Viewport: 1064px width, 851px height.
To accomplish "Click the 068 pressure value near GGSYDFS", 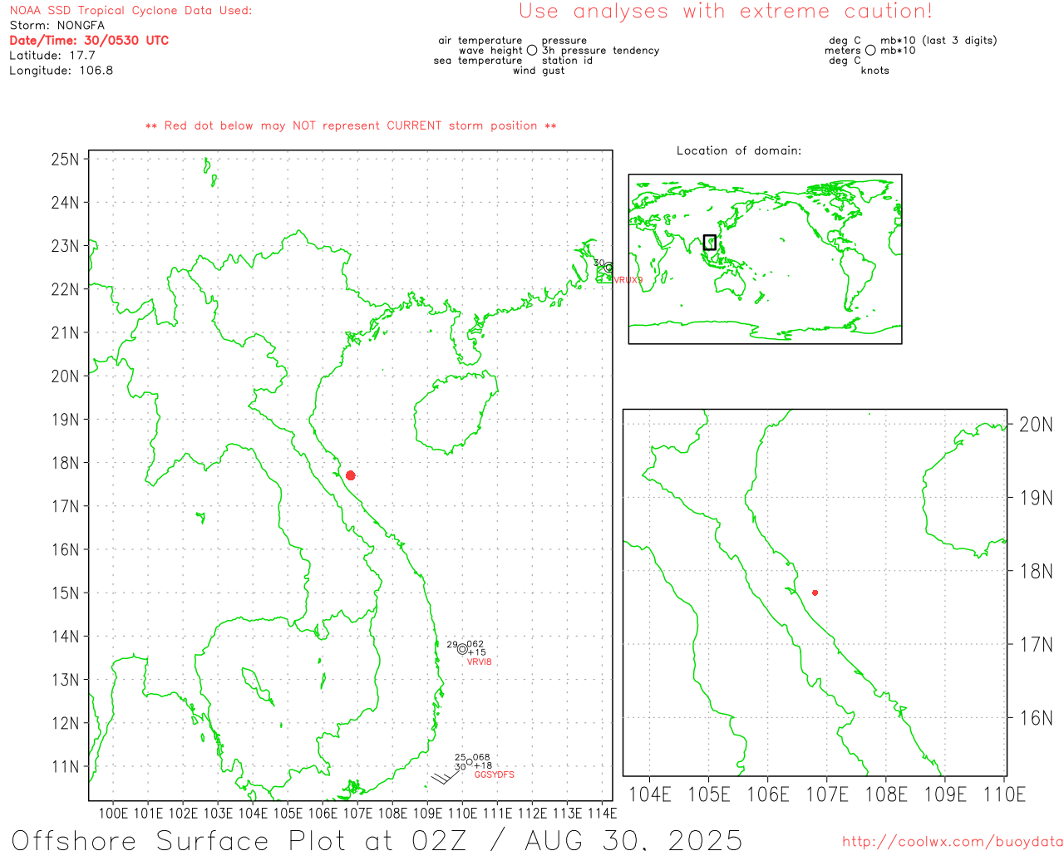I will [x=481, y=758].
